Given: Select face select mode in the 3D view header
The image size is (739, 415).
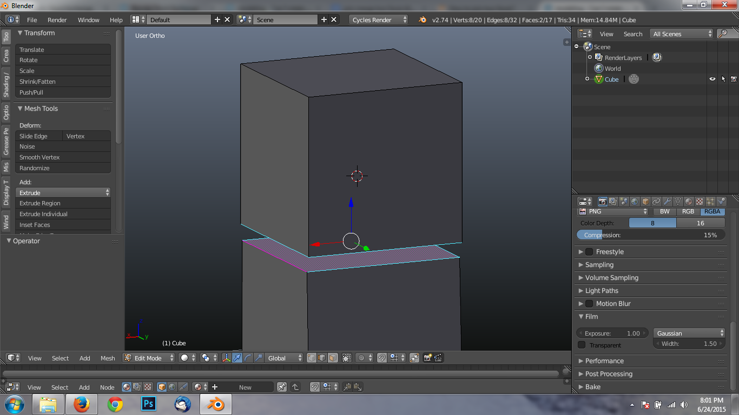Looking at the screenshot, I should pos(333,358).
